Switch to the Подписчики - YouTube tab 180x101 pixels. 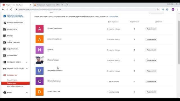point(17,5)
